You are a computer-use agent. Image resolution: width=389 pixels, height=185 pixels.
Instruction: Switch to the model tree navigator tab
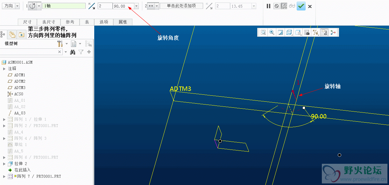click(3, 35)
